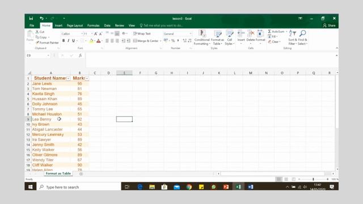
Task: Click the zoom slider handle
Action: click(x=313, y=179)
